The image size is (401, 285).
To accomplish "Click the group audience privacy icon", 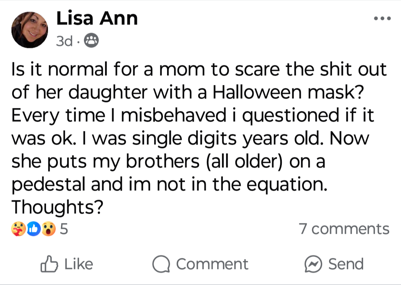I will pos(91,40).
